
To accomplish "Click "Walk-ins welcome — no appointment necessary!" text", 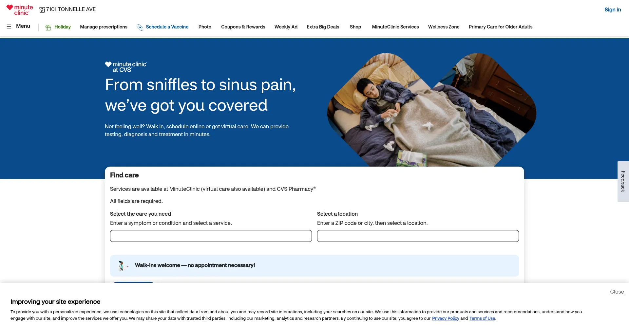I will (x=195, y=265).
